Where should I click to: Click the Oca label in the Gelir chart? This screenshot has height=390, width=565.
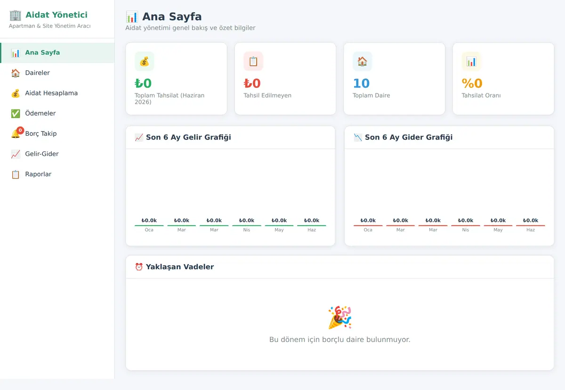pyautogui.click(x=149, y=230)
